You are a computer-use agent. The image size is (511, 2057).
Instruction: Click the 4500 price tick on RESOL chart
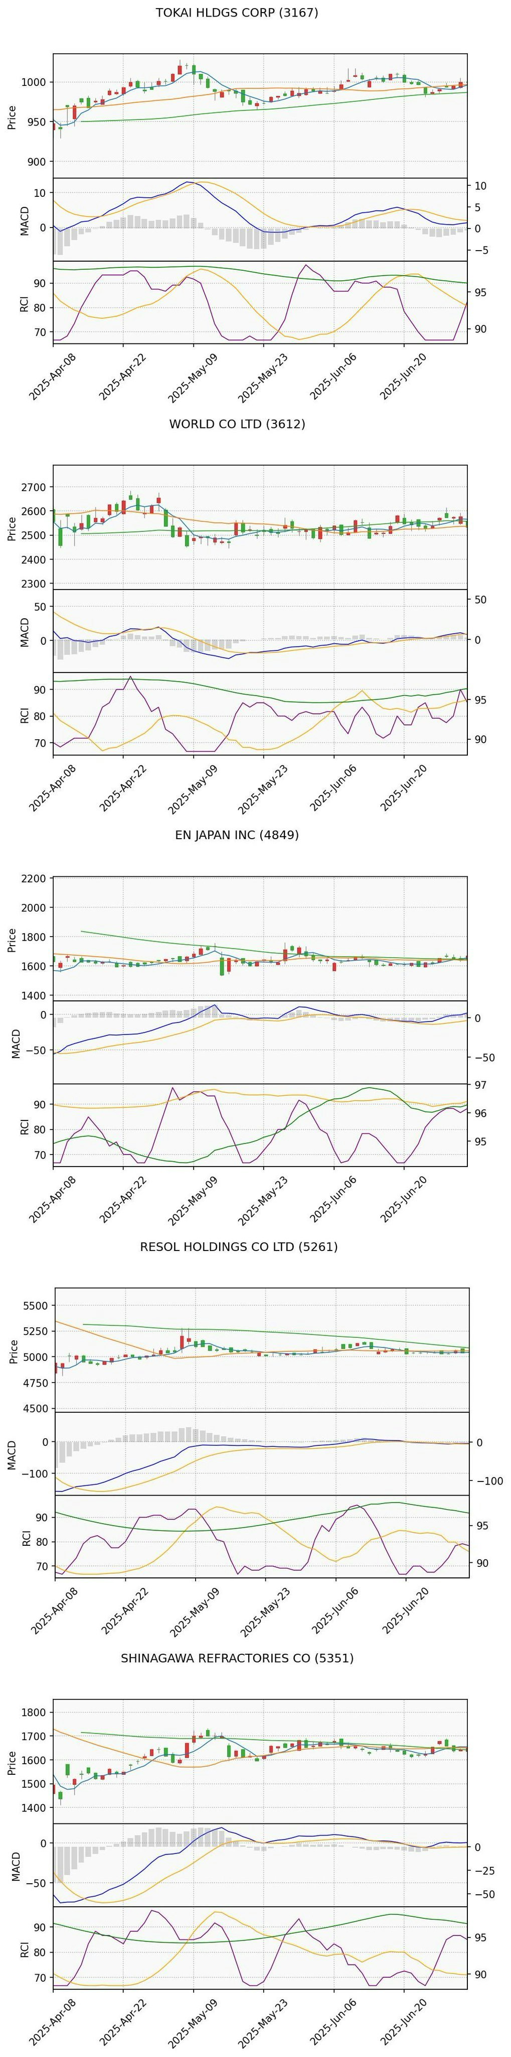click(37, 1409)
